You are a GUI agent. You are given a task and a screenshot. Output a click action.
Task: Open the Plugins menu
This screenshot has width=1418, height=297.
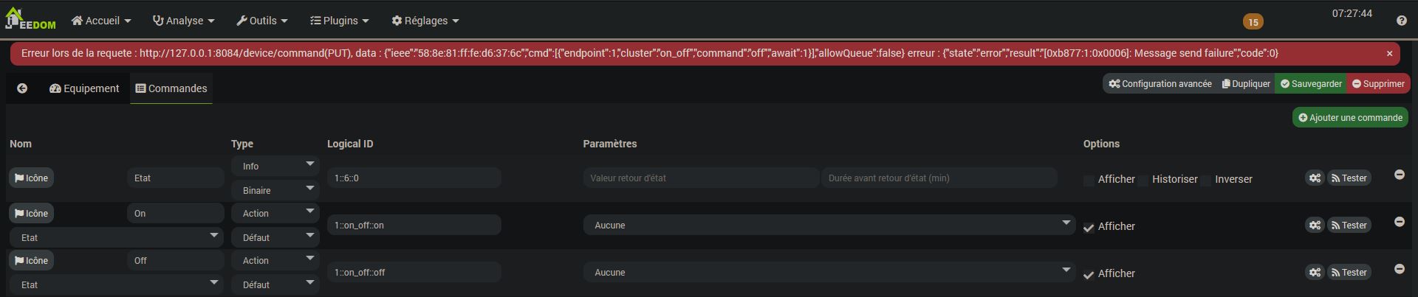339,21
